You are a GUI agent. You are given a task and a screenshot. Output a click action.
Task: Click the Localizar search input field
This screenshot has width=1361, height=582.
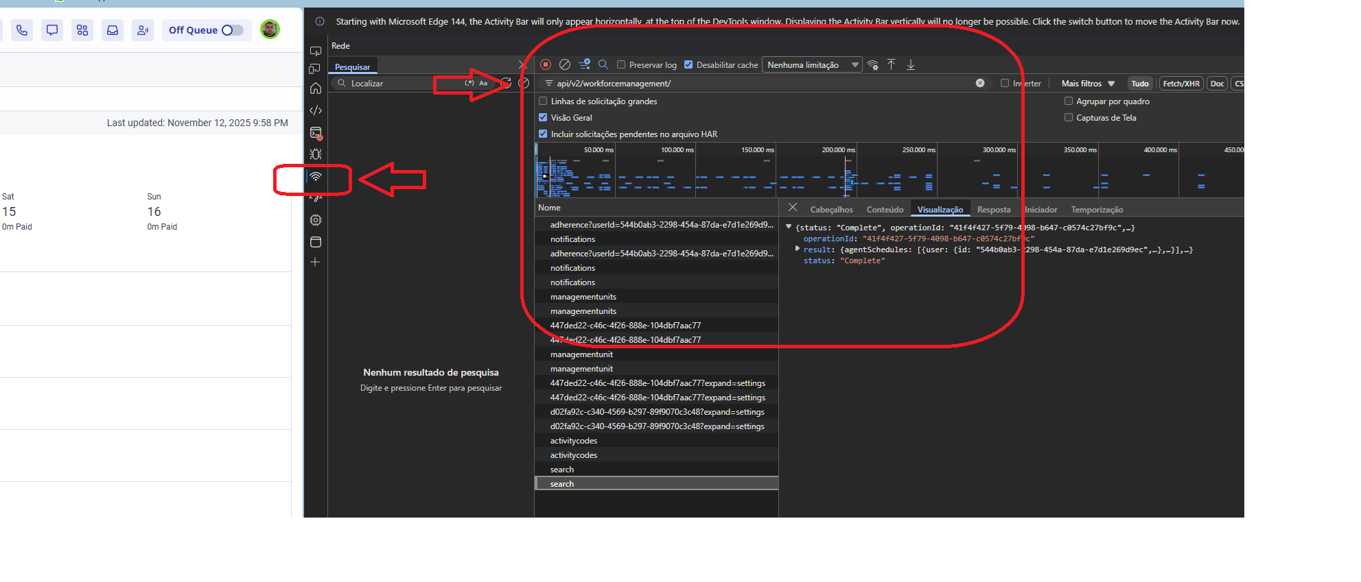coord(391,84)
